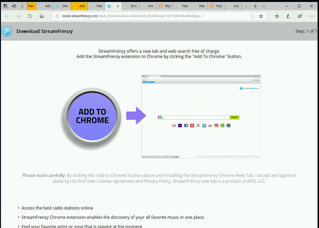Show site information icon in address bar
The width and height of the screenshot is (319, 228).
[x=57, y=16]
